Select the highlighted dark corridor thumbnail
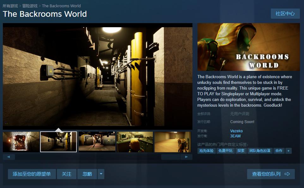The width and height of the screenshot is (304, 188). [x=58, y=142]
